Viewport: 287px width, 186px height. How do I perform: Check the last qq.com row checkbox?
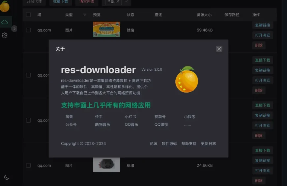[28, 166]
